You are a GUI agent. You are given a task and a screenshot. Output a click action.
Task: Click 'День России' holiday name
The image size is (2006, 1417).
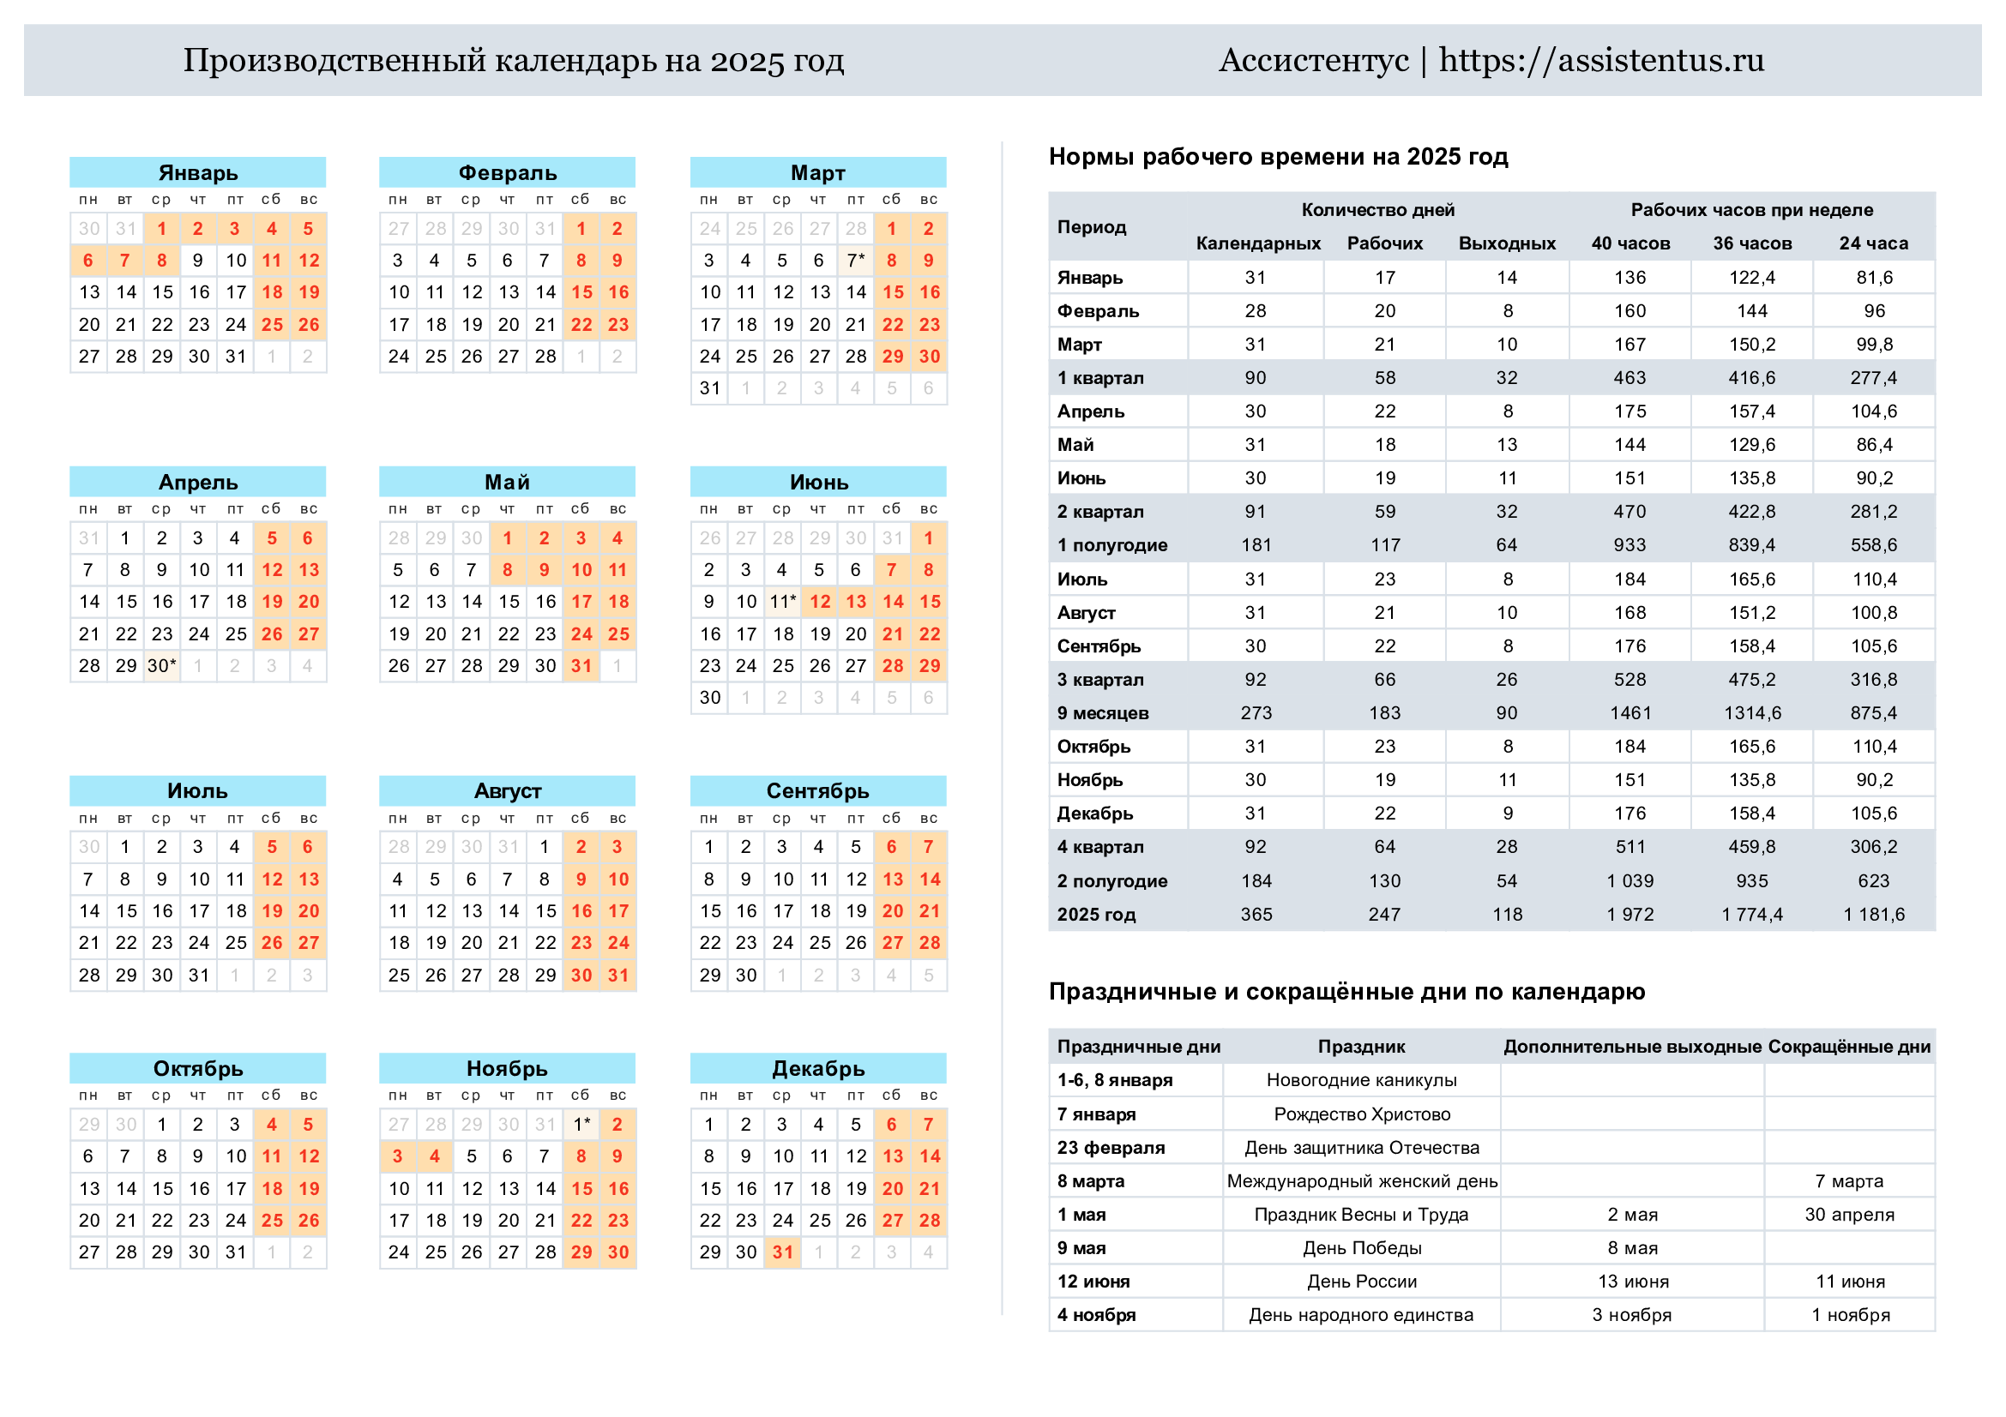pos(1361,1281)
